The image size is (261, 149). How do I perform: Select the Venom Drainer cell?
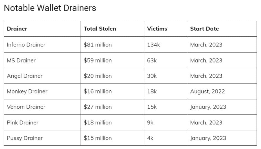coord(26,107)
